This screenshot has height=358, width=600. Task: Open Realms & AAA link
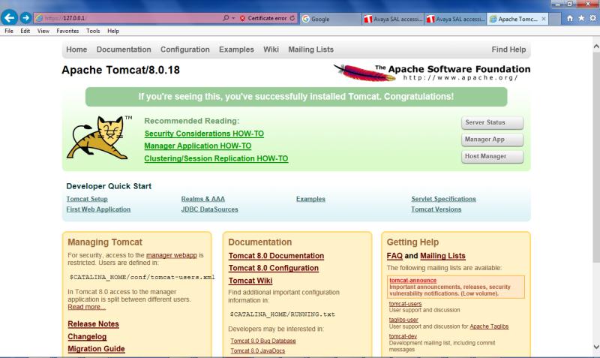tap(202, 199)
